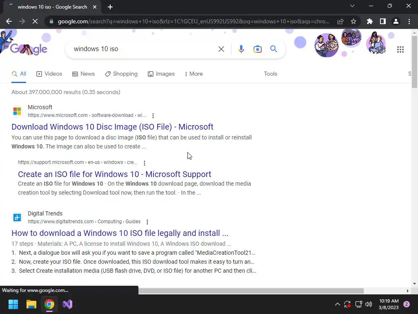The height and width of the screenshot is (314, 418).
Task: Go back to the previous page
Action: (x=9, y=21)
